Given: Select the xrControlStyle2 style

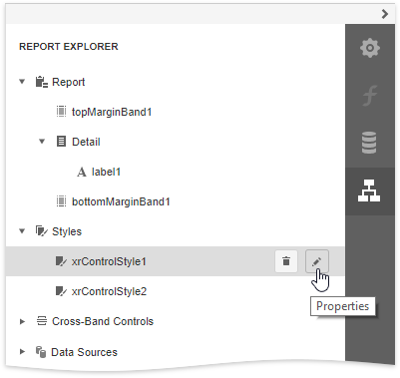Looking at the screenshot, I should coord(109,291).
